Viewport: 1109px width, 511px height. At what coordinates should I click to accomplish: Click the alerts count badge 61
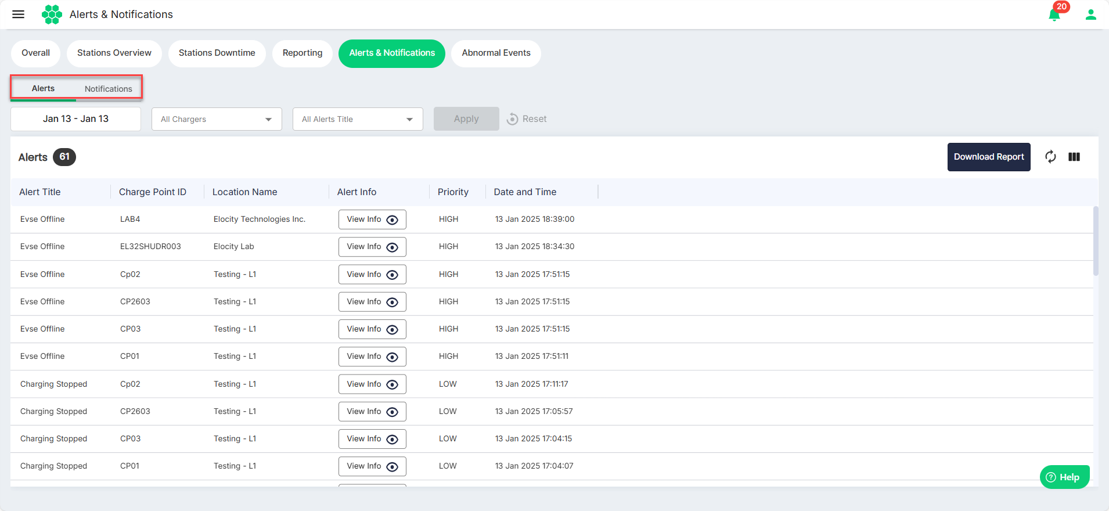[64, 157]
